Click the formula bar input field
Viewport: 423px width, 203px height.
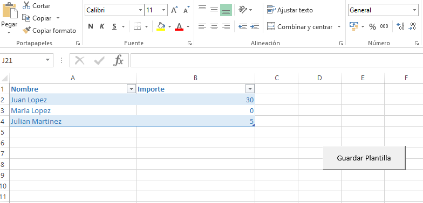[x=277, y=60]
